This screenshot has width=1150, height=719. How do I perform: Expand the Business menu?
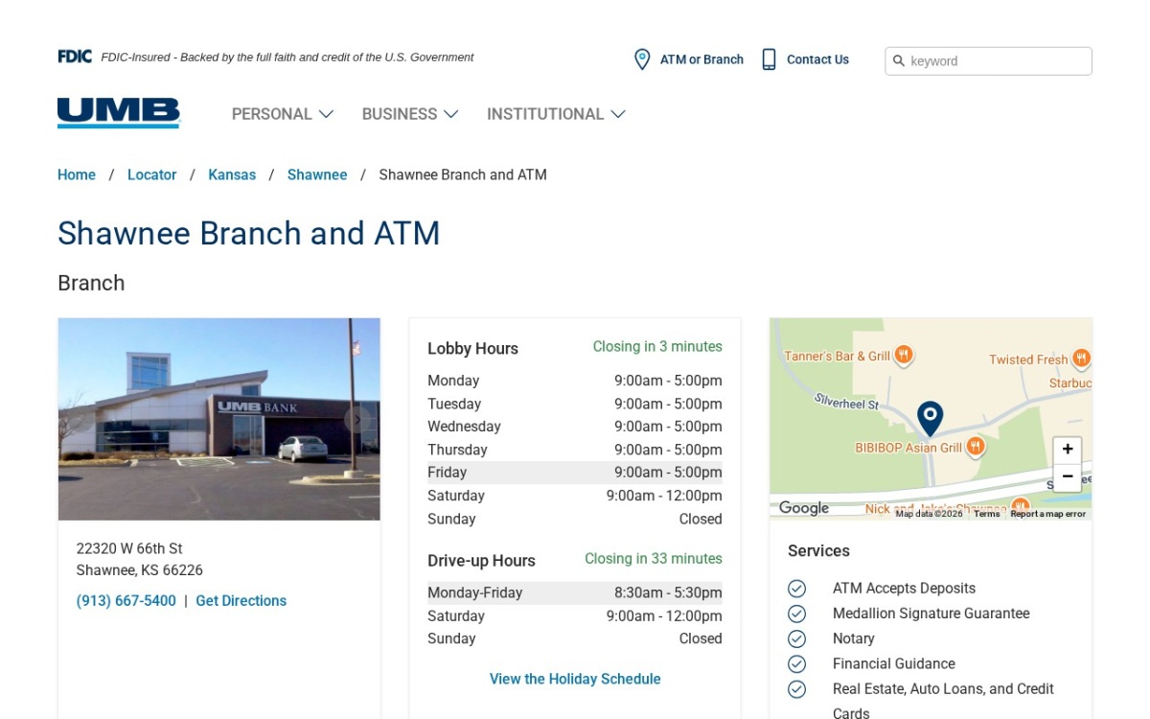coord(410,114)
